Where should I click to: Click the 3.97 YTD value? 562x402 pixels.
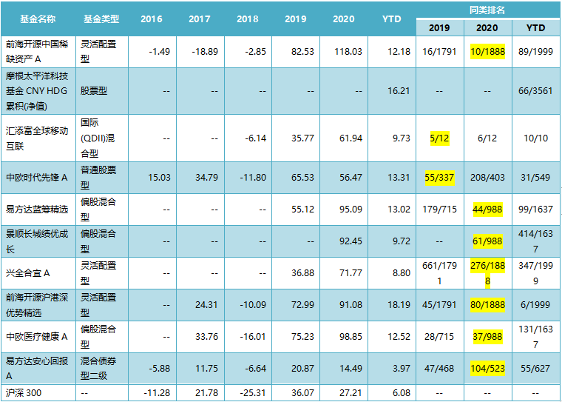coord(401,368)
